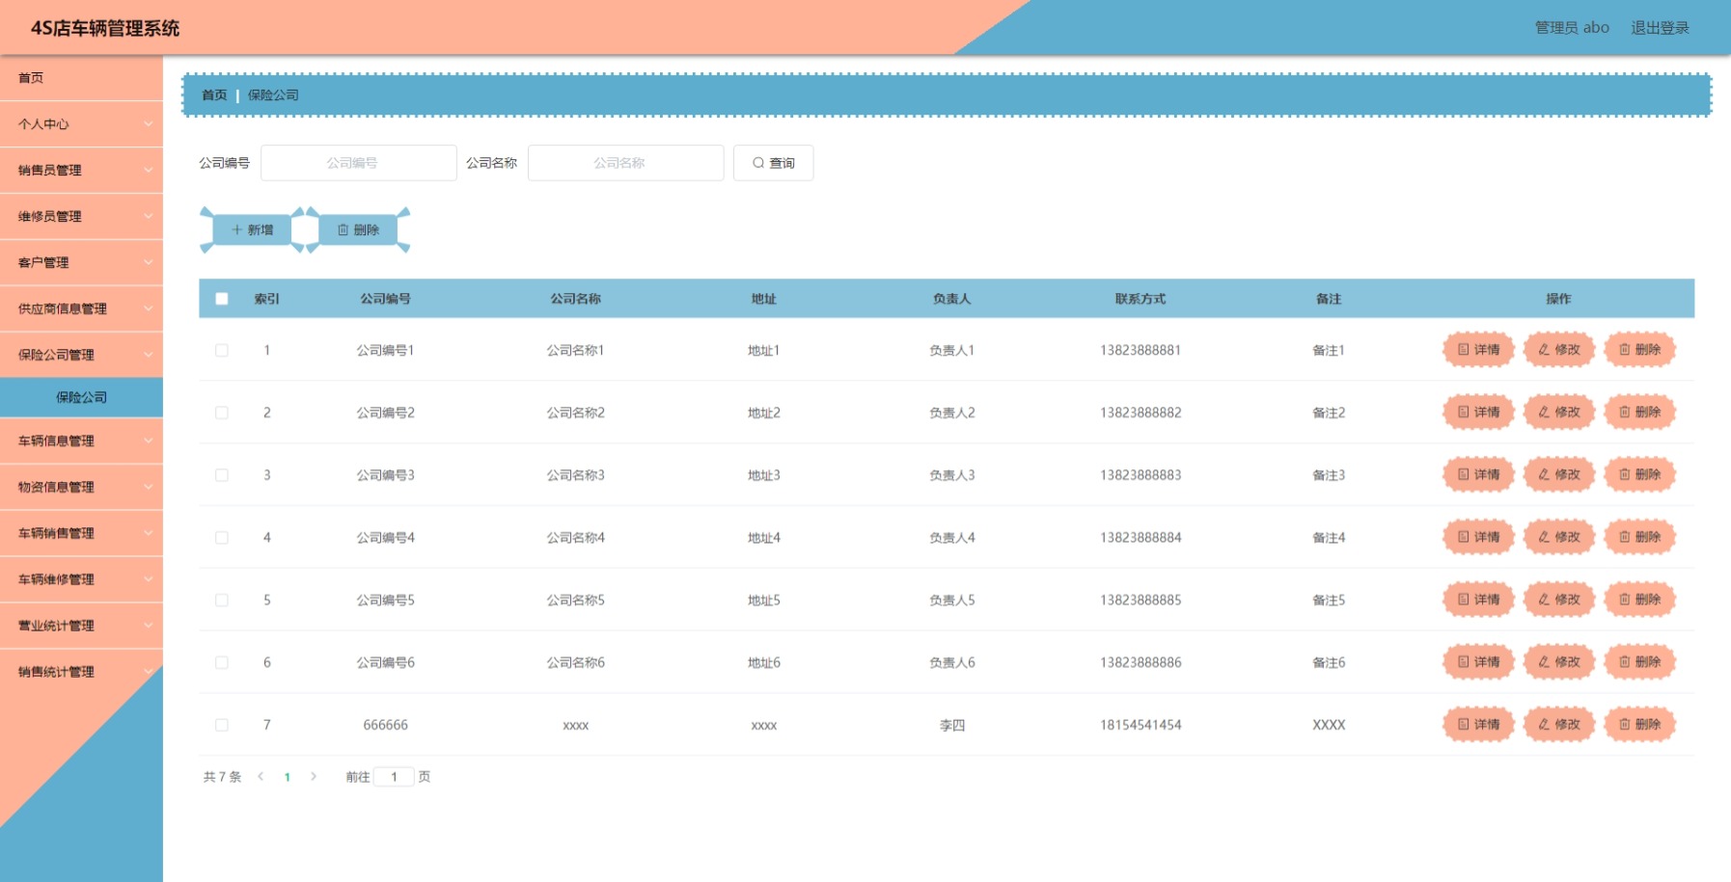This screenshot has height=882, width=1731.
Task: Click the 查询 search button
Action: tap(773, 163)
